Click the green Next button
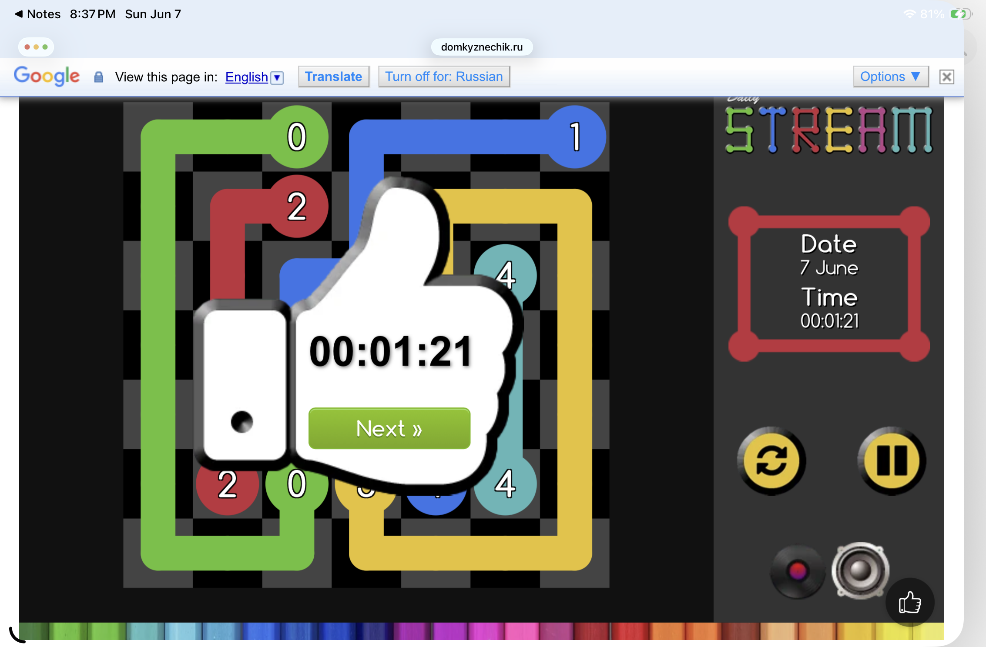The height and width of the screenshot is (647, 986). [x=389, y=428]
